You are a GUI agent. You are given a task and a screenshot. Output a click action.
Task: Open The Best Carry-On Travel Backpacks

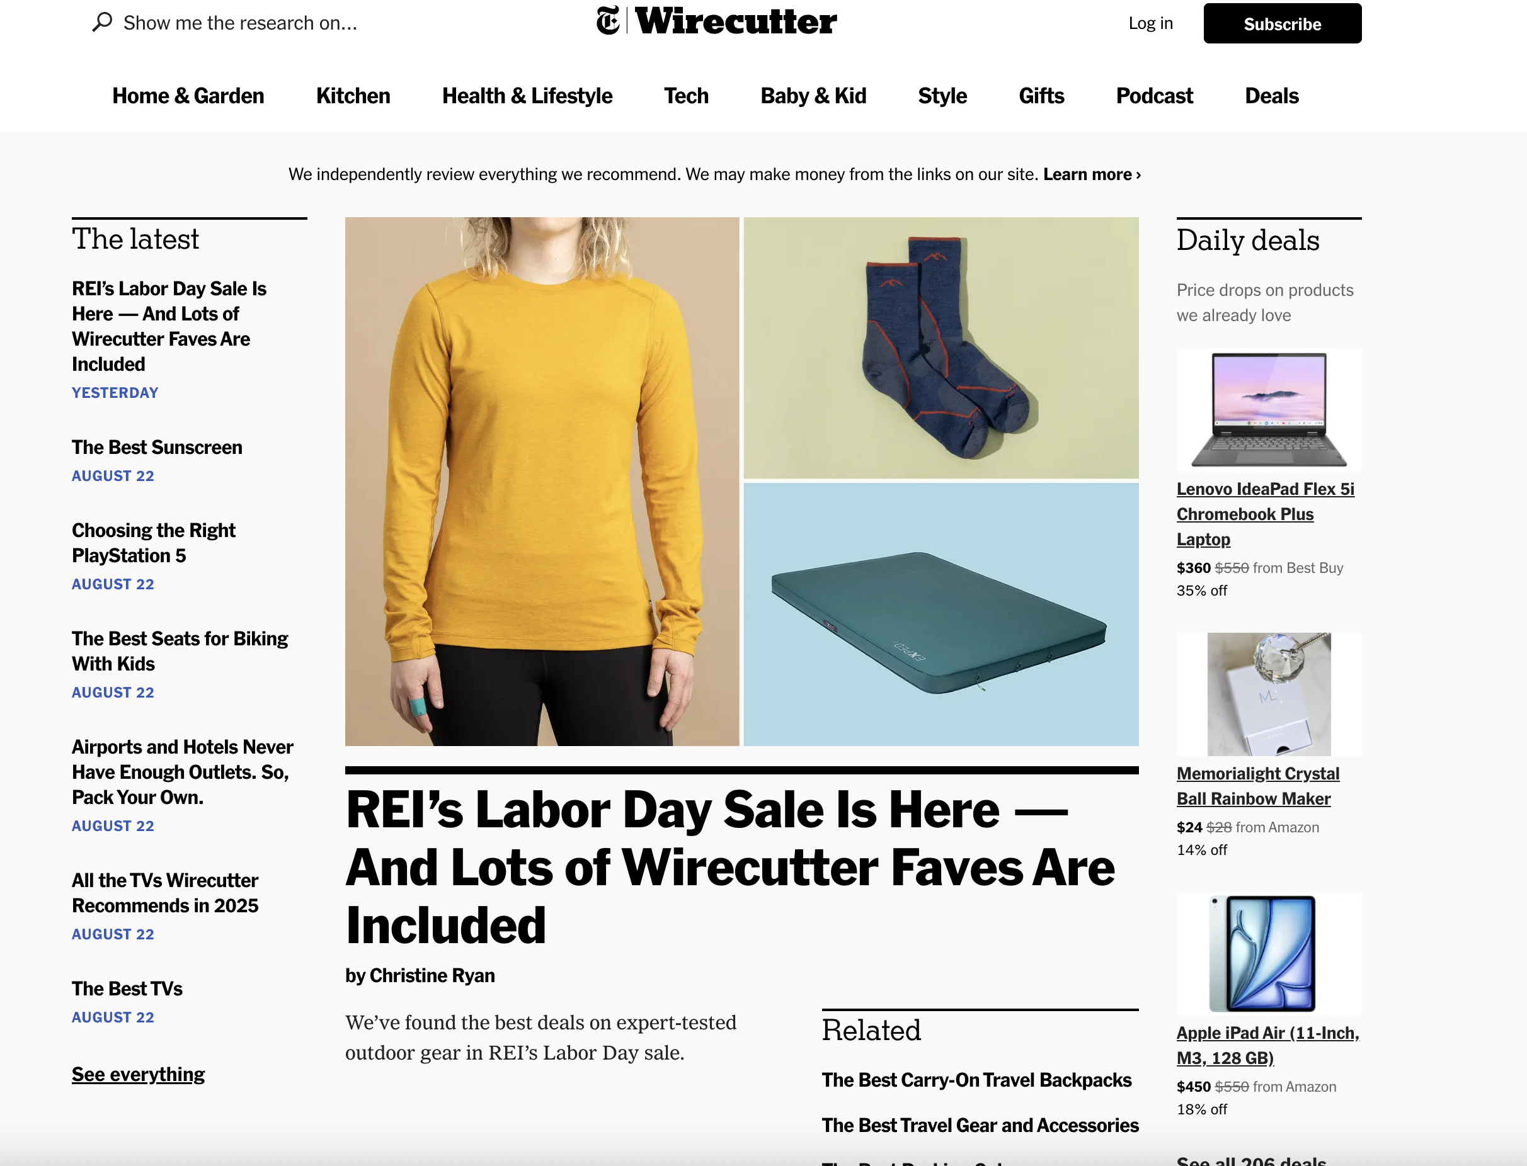pos(976,1080)
